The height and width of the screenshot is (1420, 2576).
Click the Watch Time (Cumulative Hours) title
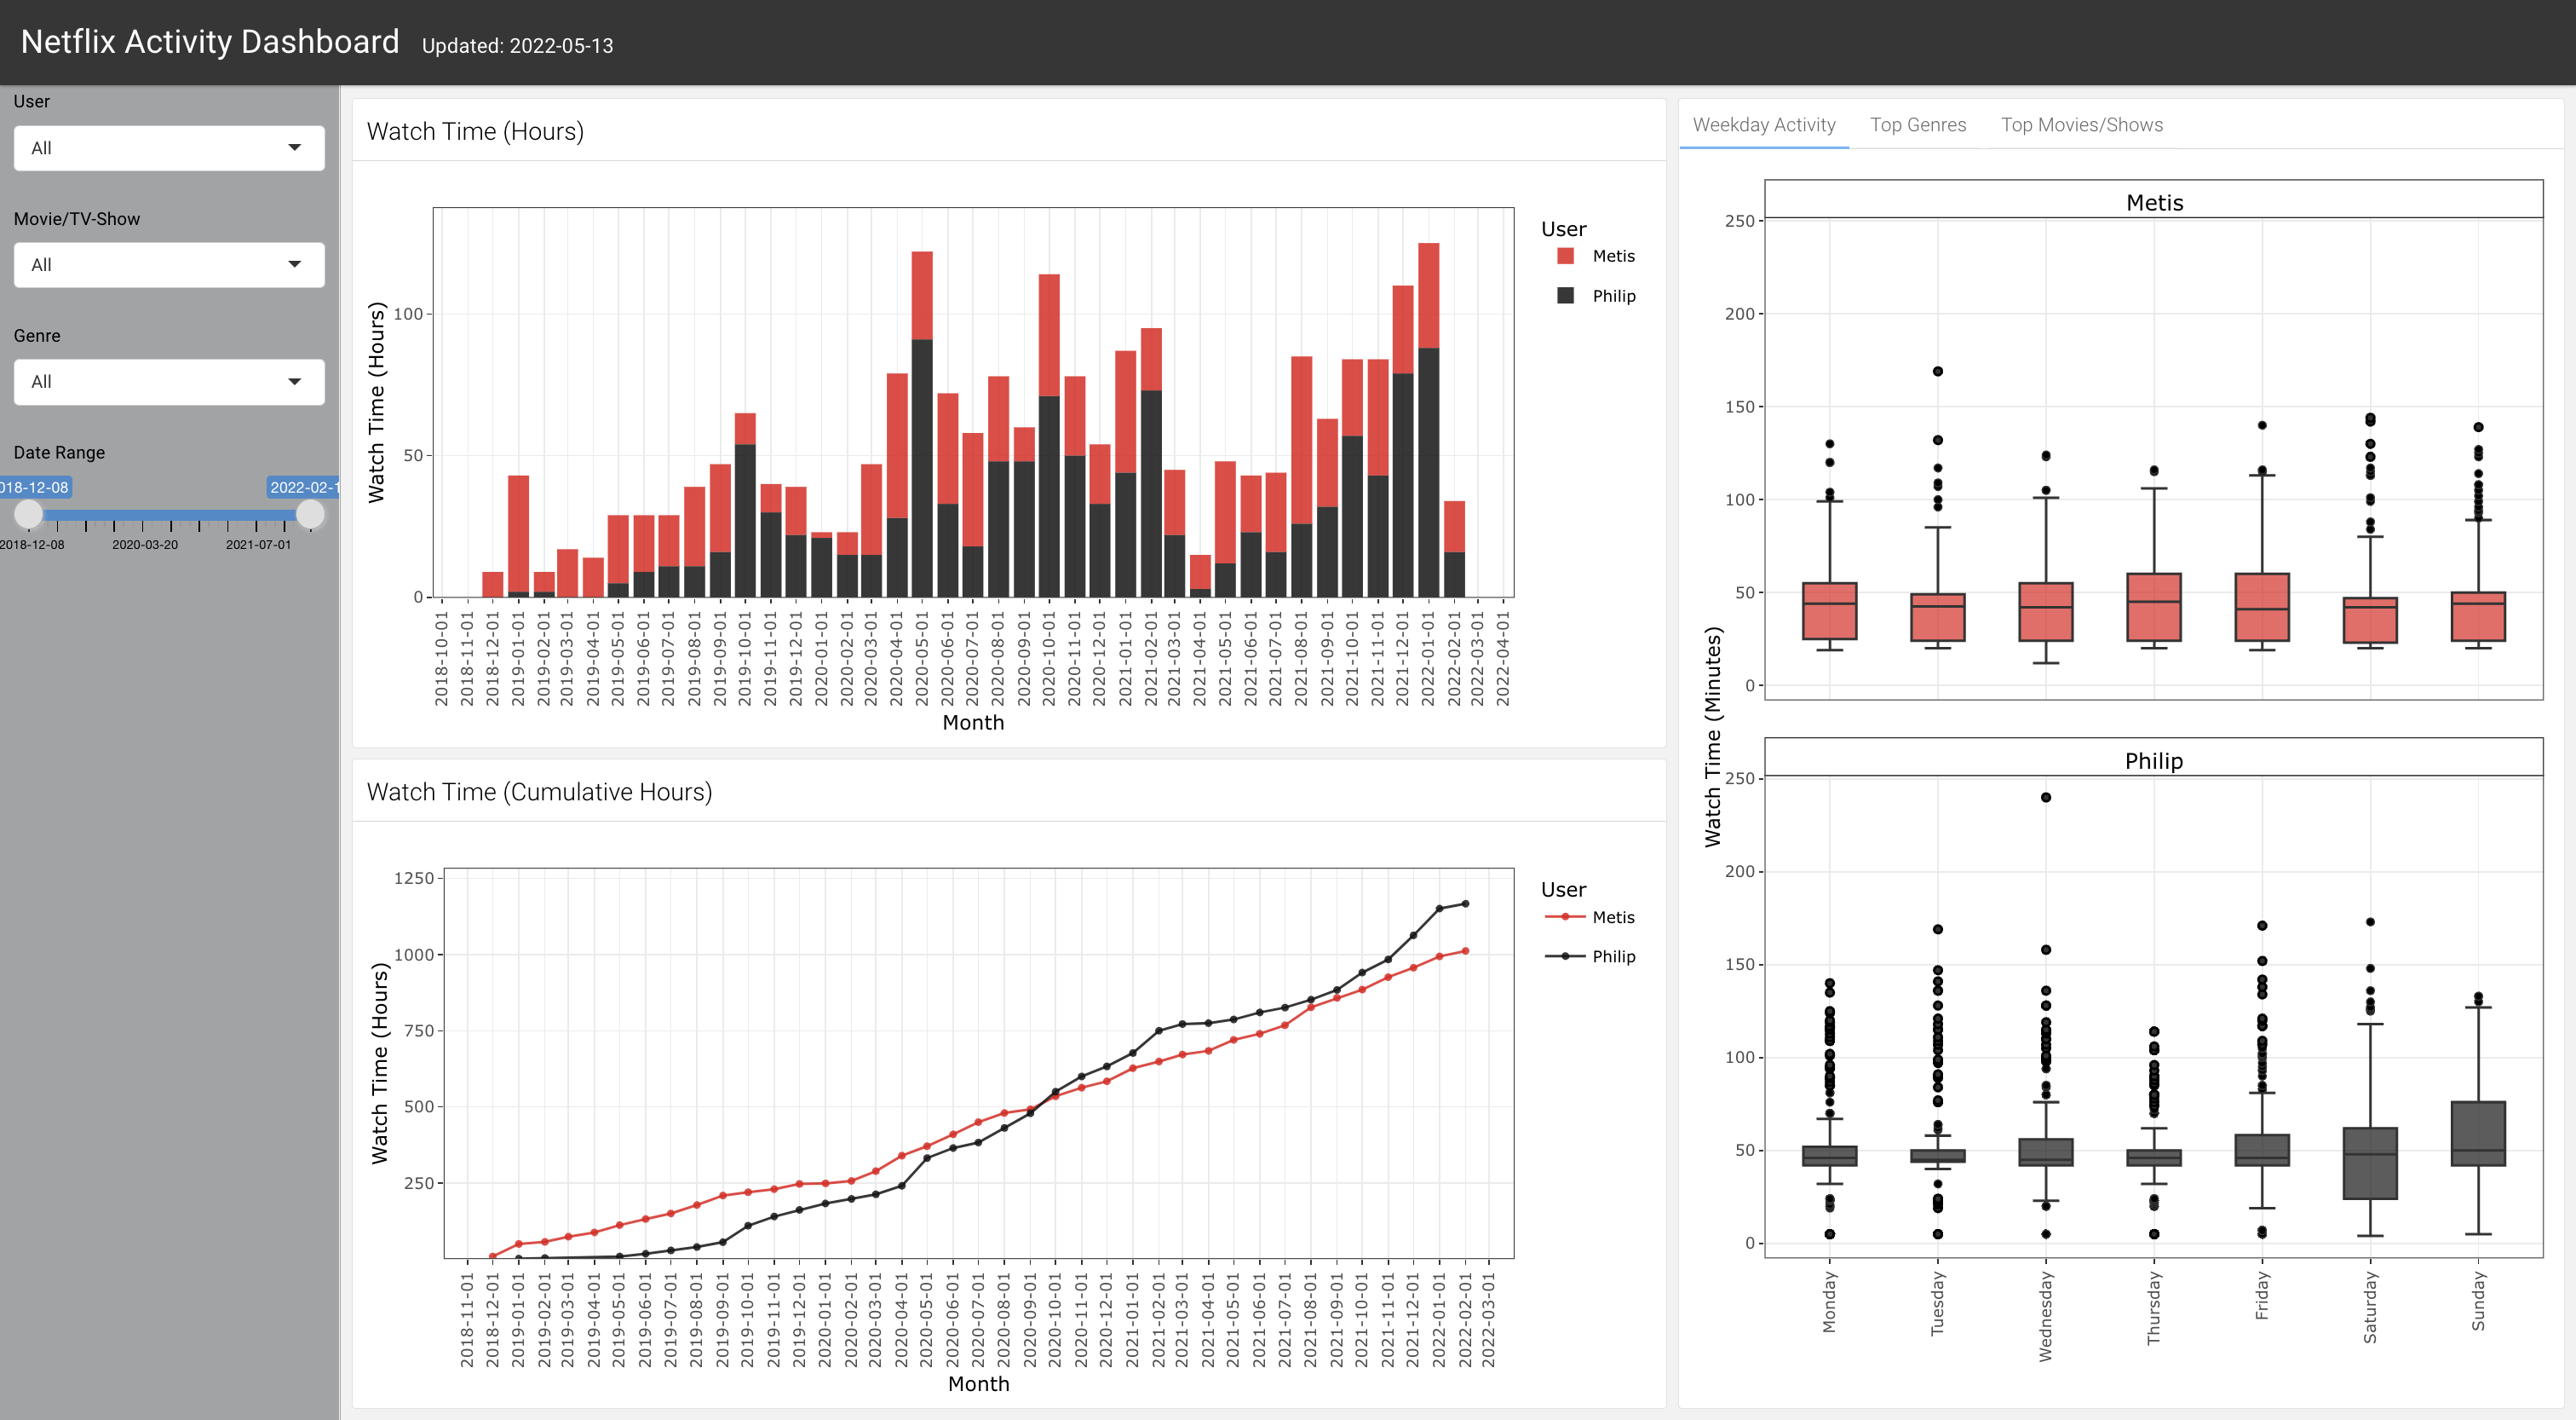[x=539, y=793]
